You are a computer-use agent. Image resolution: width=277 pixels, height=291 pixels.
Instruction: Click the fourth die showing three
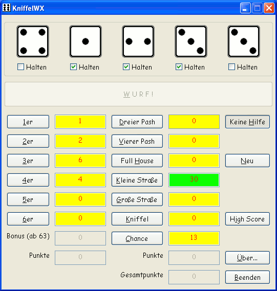tap(191, 41)
